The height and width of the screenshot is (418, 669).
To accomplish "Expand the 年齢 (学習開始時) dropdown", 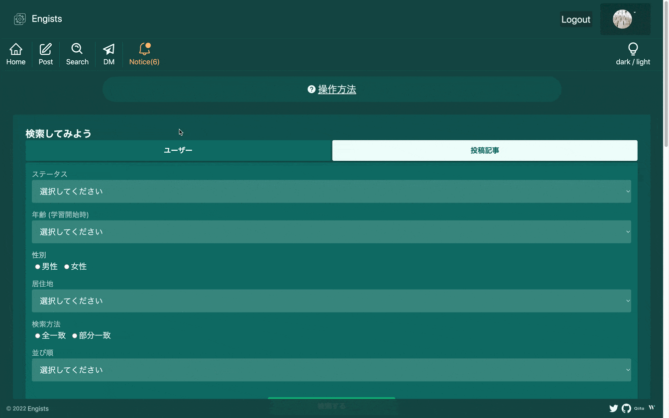I will [332, 232].
